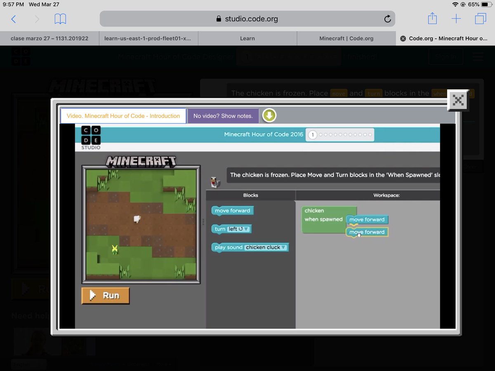Open the Safari share sheet icon

point(432,19)
